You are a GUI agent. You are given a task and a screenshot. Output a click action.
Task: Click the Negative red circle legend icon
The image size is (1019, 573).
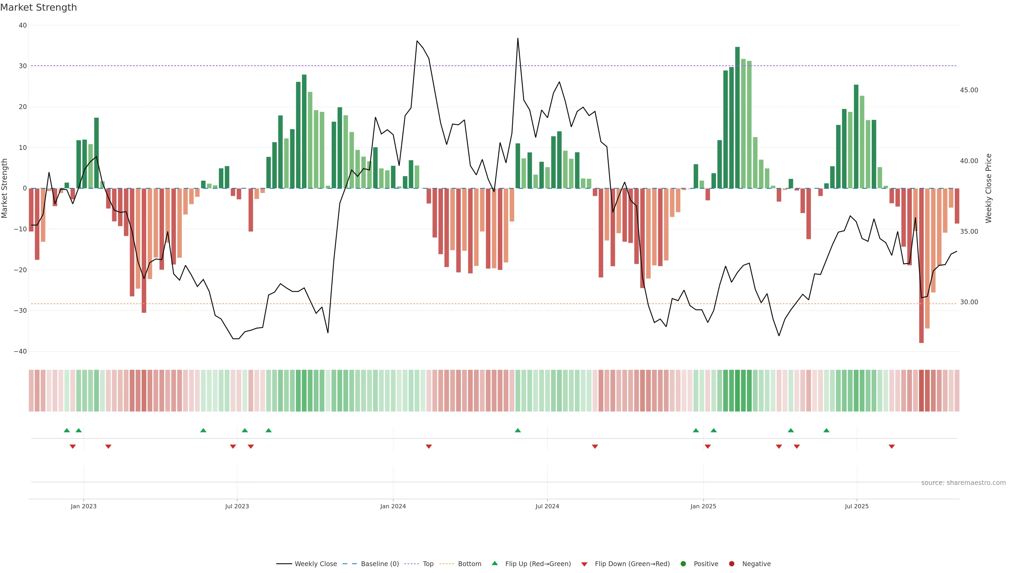(731, 563)
